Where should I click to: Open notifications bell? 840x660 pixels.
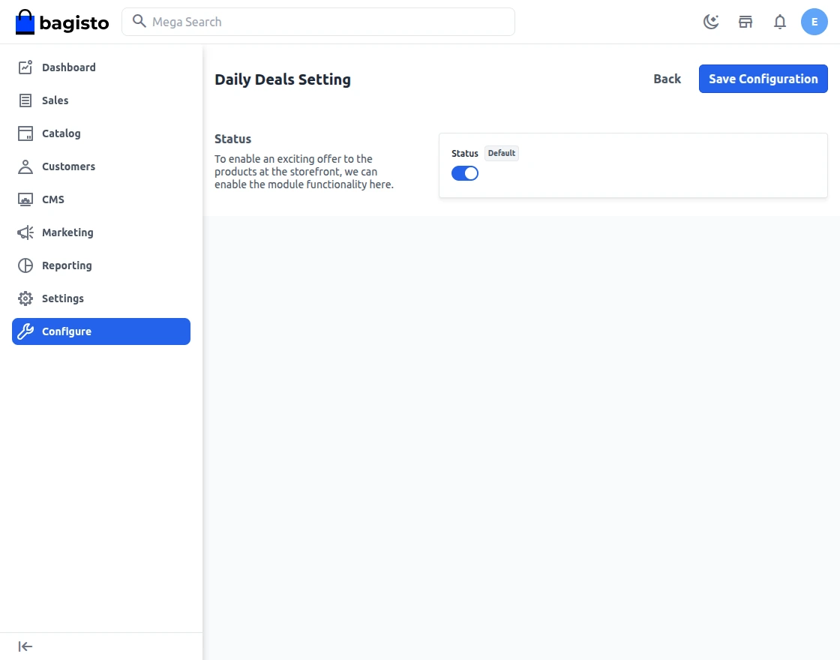780,22
